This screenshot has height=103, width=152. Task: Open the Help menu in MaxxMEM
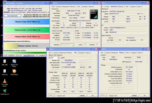39,6
